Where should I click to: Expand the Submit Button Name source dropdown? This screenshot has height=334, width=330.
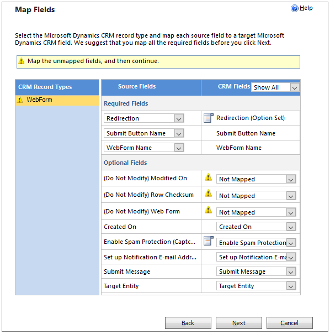click(143, 133)
